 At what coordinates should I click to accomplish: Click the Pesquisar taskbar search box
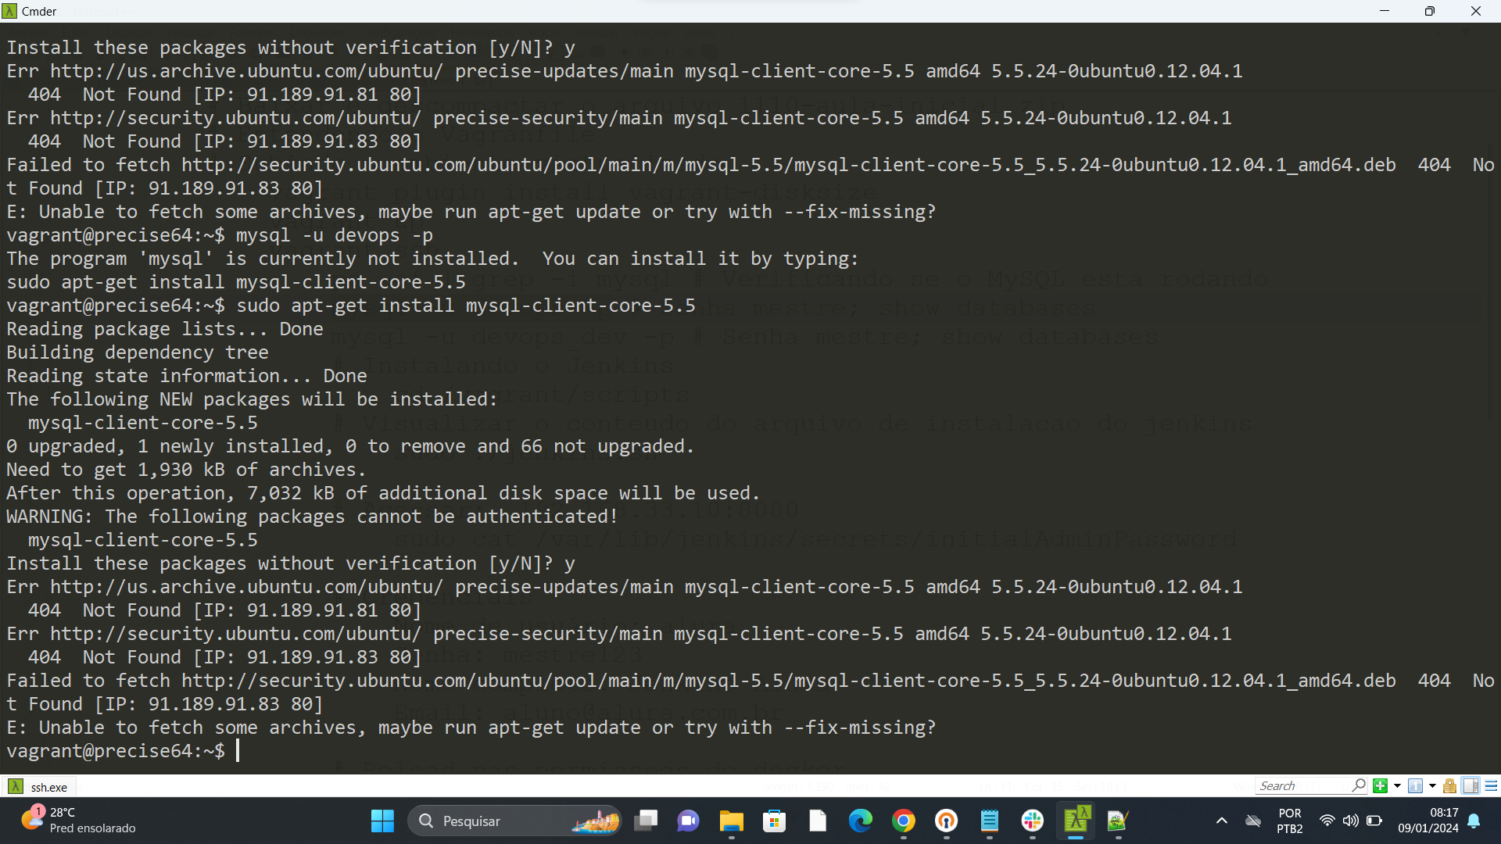point(514,821)
